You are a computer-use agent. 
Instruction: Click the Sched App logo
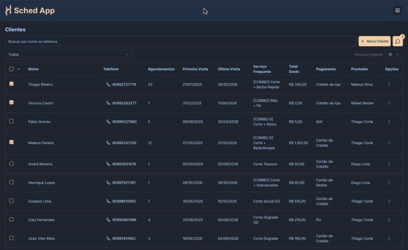pos(30,10)
